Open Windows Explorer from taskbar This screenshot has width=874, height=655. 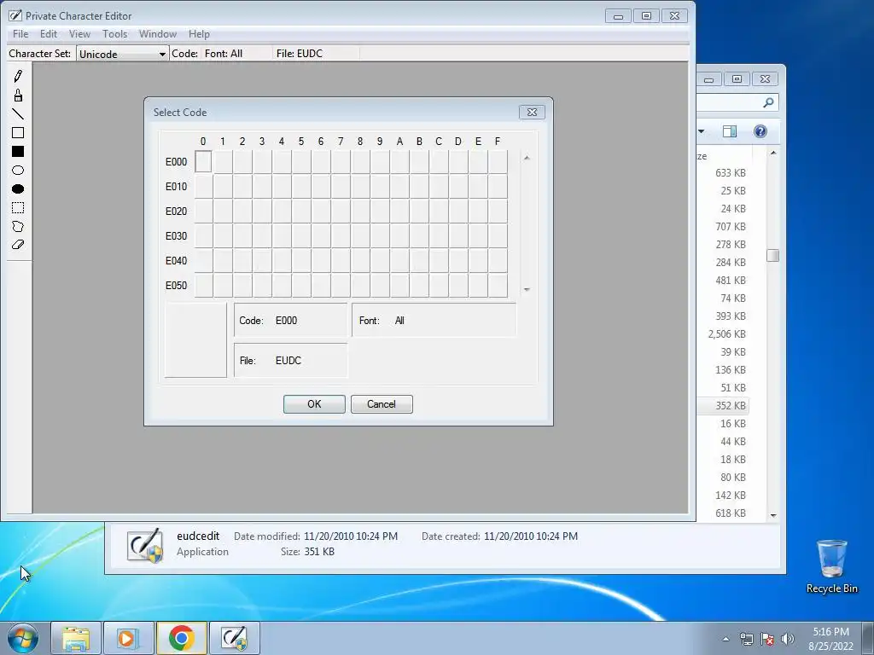pyautogui.click(x=76, y=638)
